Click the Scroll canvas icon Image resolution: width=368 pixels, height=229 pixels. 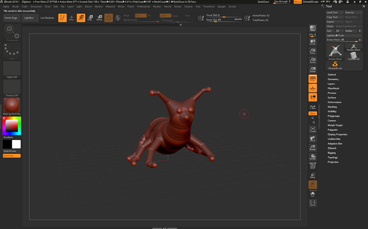[312, 42]
